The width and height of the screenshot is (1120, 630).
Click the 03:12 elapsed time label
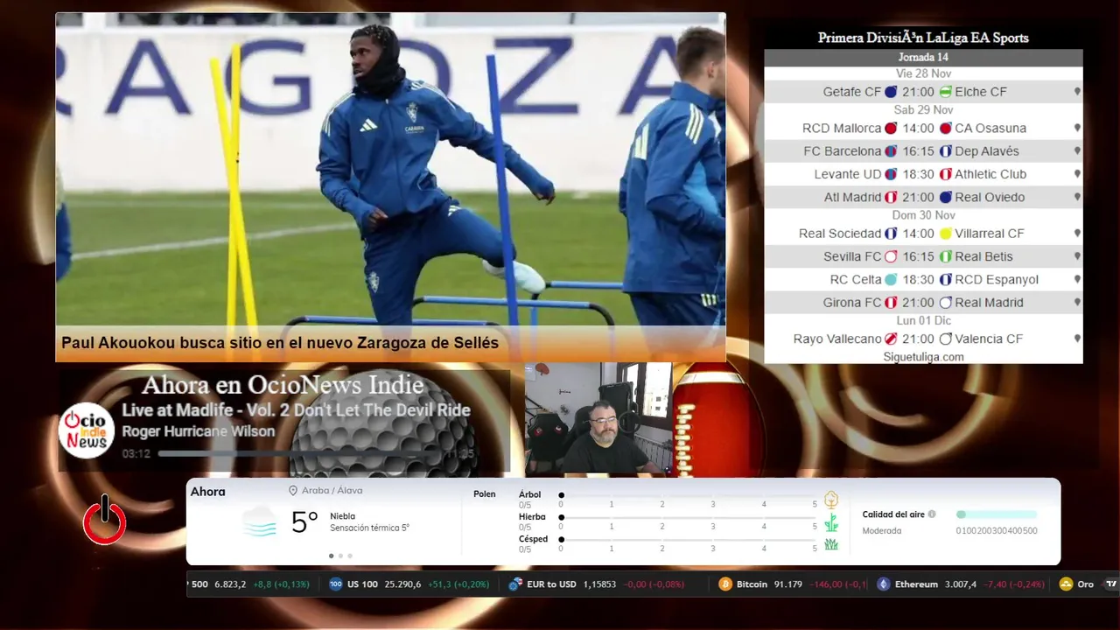click(136, 454)
